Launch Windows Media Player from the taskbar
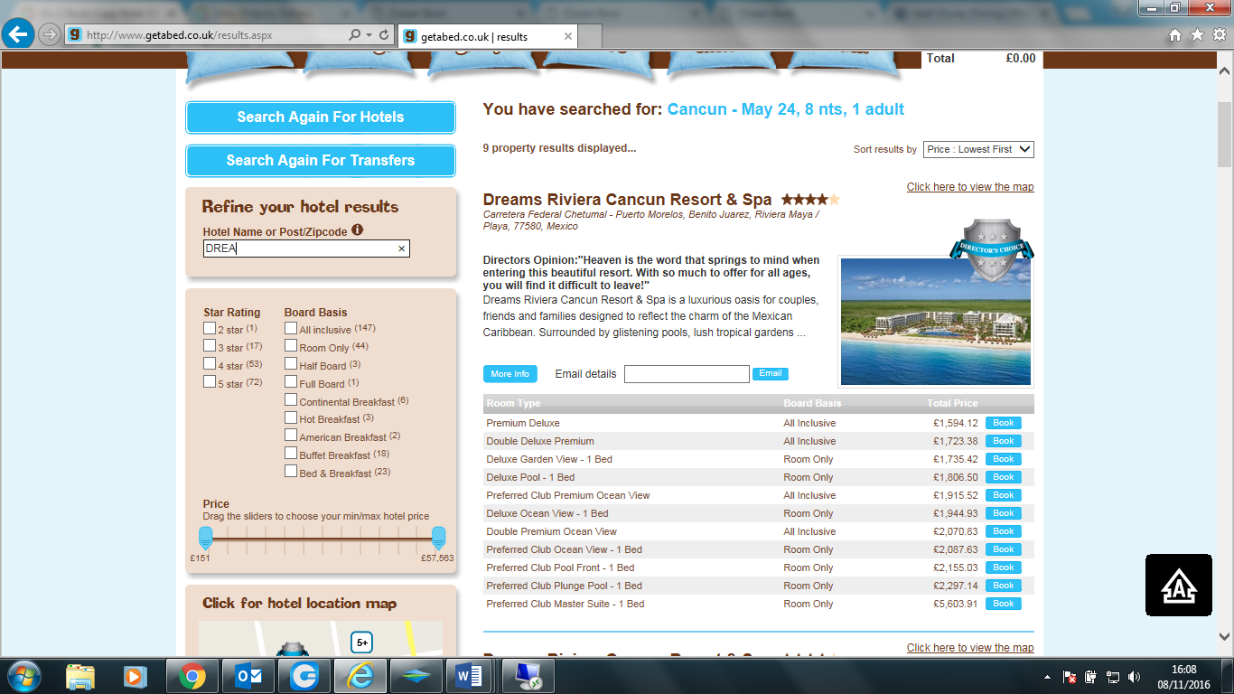The width and height of the screenshot is (1234, 694). click(135, 676)
